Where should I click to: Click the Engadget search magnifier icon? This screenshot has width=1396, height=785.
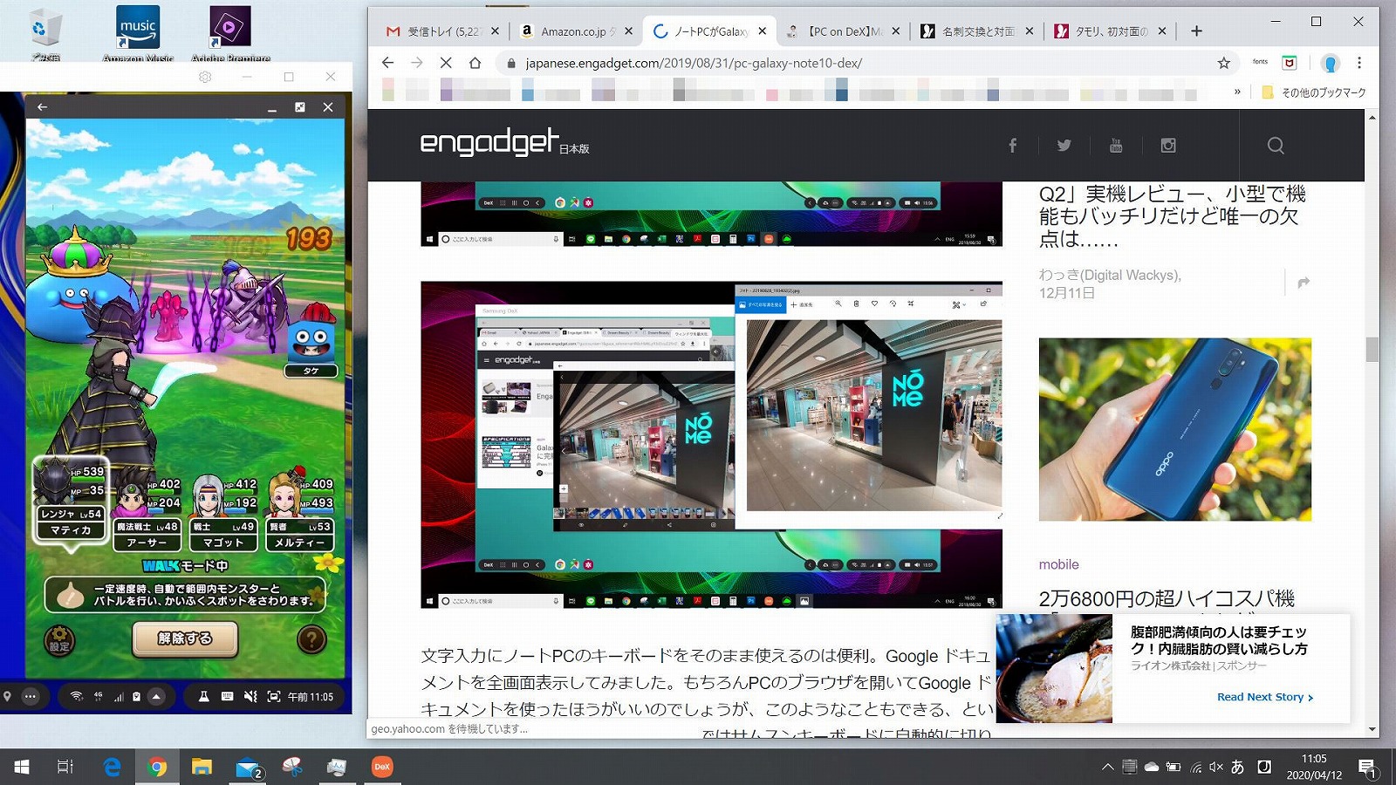[1275, 146]
